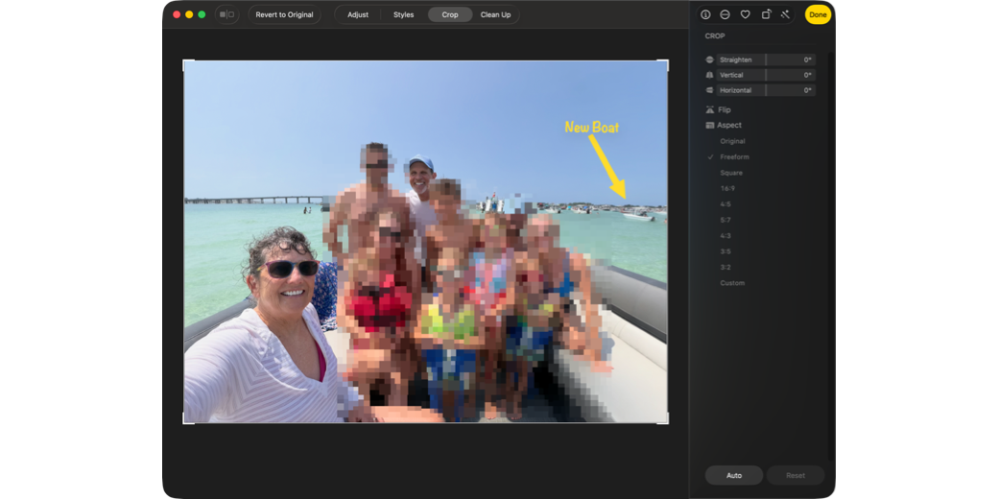Click the Flip icon
998x499 pixels.
[x=710, y=110]
